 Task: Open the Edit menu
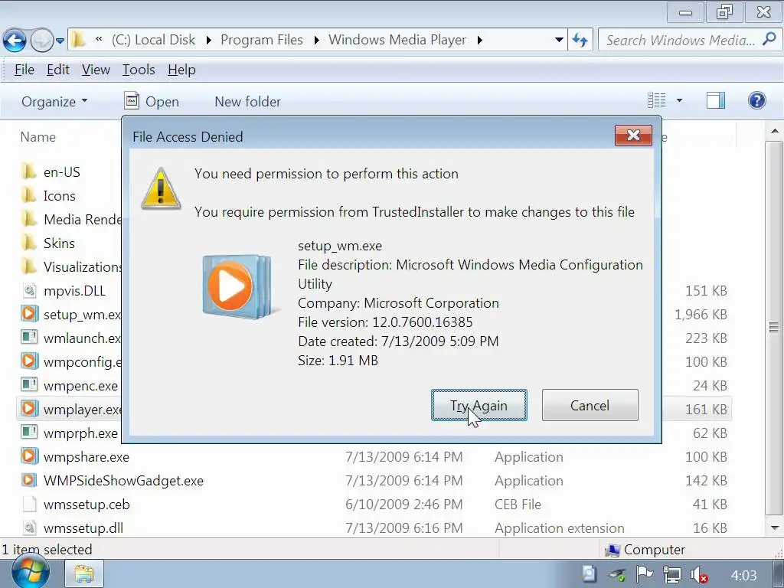(x=58, y=70)
